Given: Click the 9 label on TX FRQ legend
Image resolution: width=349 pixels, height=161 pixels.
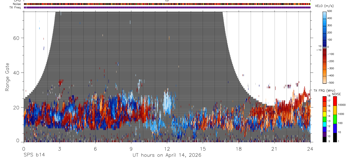Looking at the screenshot, I should pos(329,141).
